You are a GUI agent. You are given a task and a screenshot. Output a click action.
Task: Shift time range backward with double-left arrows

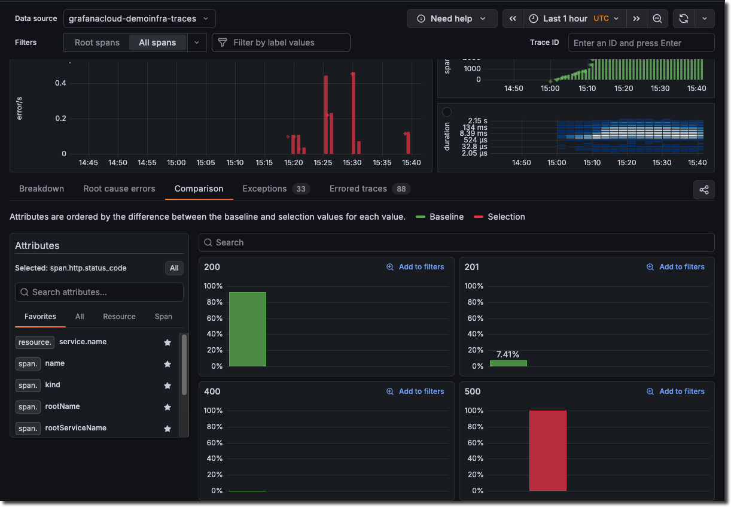click(x=513, y=19)
